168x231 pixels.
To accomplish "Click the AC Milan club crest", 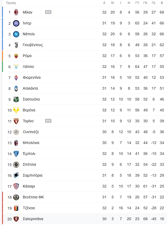I will 16,12.
